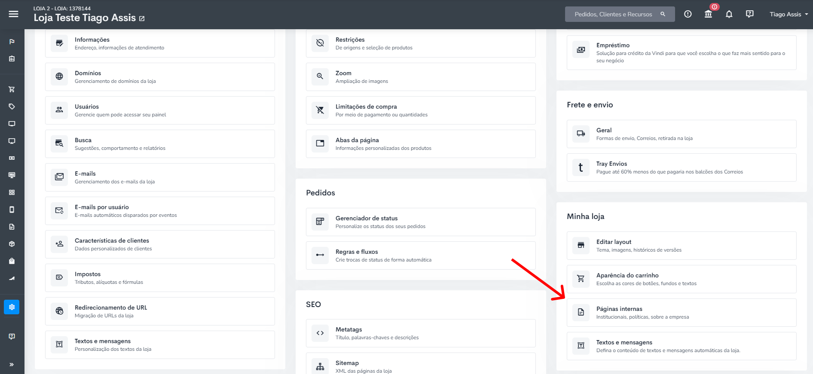Click the Impostos icon
The height and width of the screenshot is (374, 813).
(59, 278)
